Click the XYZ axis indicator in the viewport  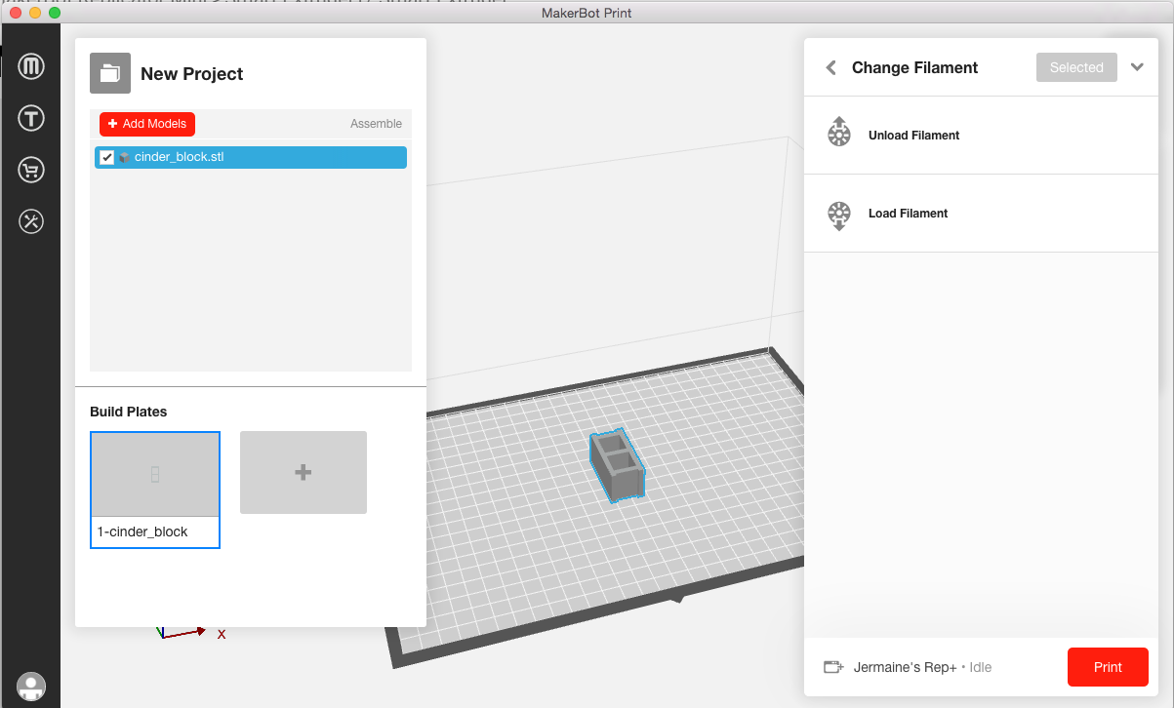[192, 632]
